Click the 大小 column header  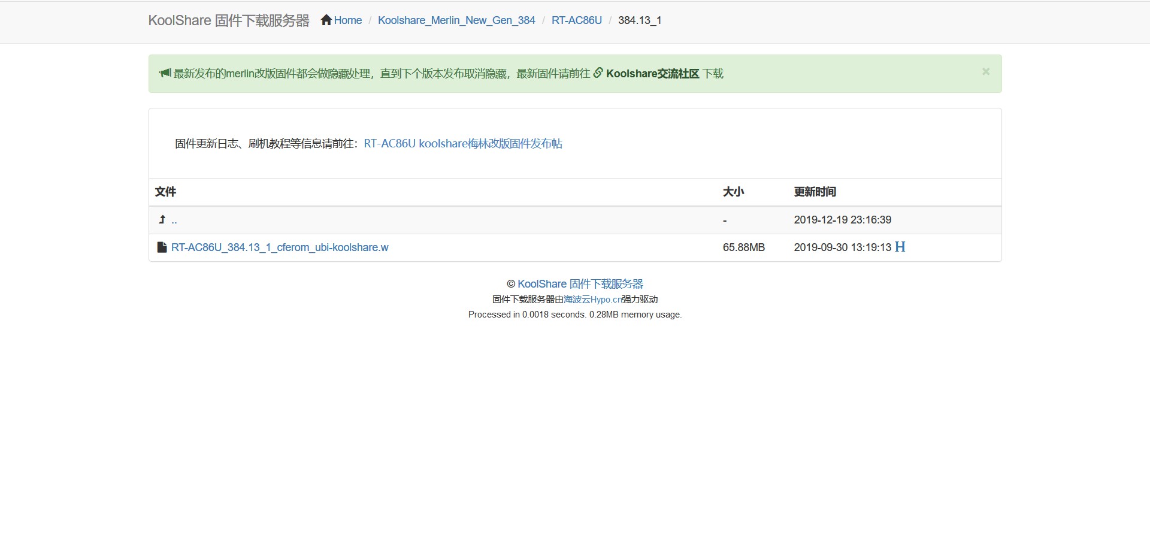pyautogui.click(x=733, y=192)
